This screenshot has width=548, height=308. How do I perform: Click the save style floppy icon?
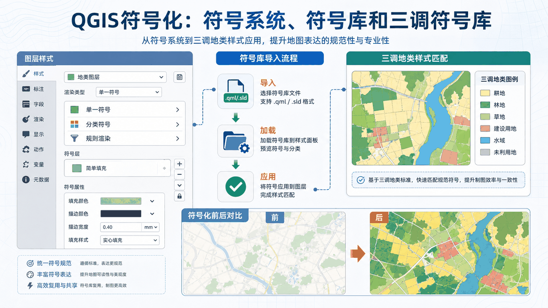coord(179,77)
